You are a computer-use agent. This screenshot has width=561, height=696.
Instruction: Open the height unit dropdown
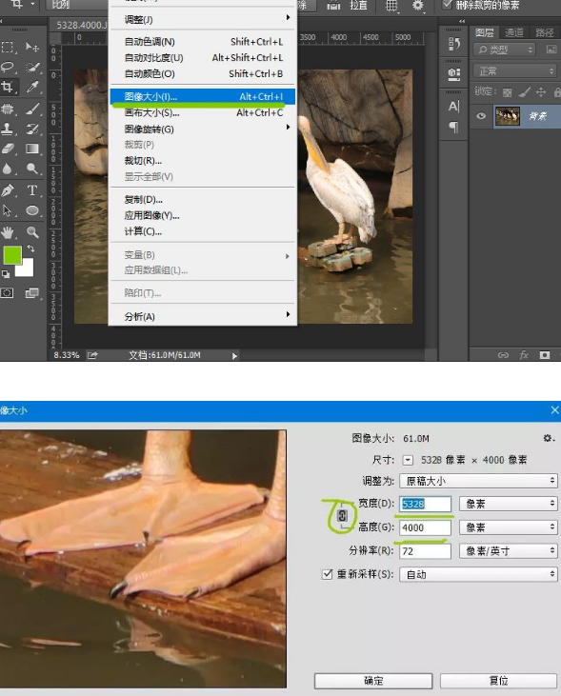click(x=509, y=527)
